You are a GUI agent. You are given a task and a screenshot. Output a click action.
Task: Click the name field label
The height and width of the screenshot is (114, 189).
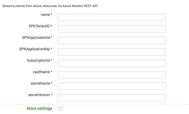tap(45, 15)
